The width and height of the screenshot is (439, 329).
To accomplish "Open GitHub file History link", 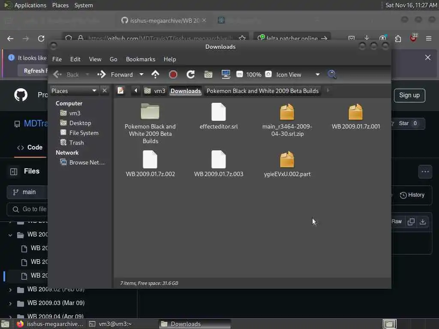I will [412, 195].
